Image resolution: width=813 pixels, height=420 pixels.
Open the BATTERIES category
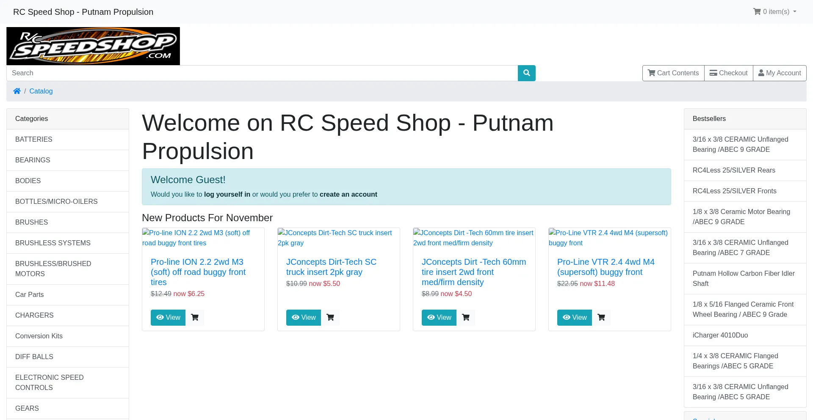pyautogui.click(x=34, y=139)
